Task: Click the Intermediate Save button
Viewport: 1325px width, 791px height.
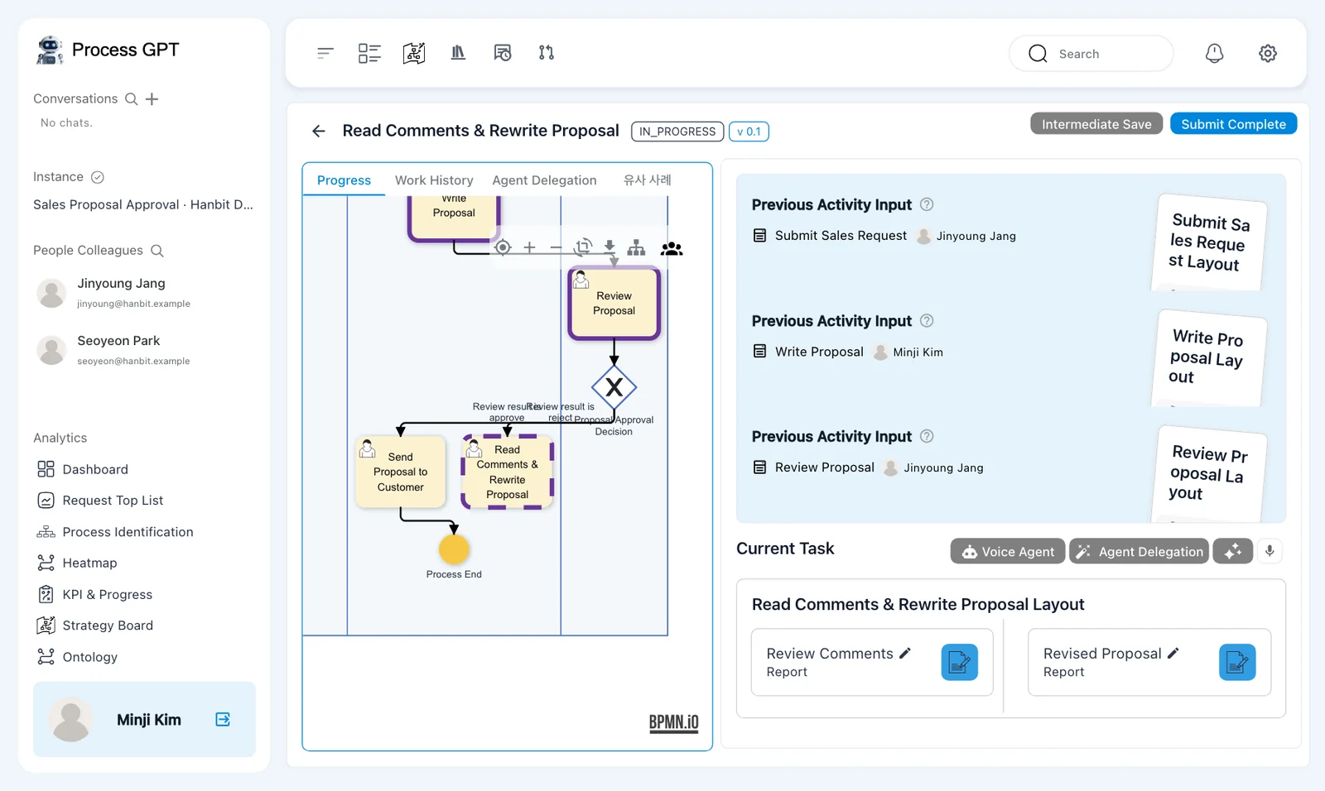Action: 1096,124
